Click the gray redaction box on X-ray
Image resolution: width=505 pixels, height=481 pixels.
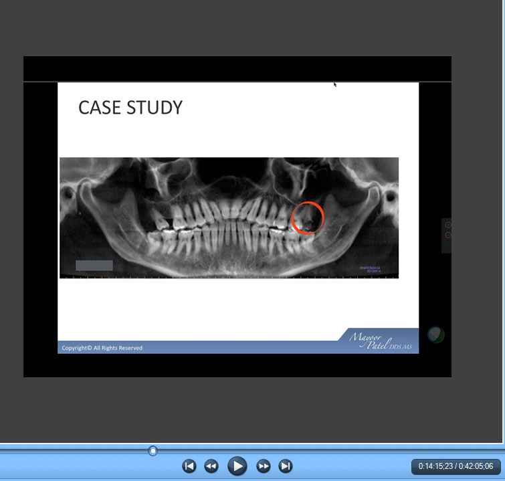[94, 266]
